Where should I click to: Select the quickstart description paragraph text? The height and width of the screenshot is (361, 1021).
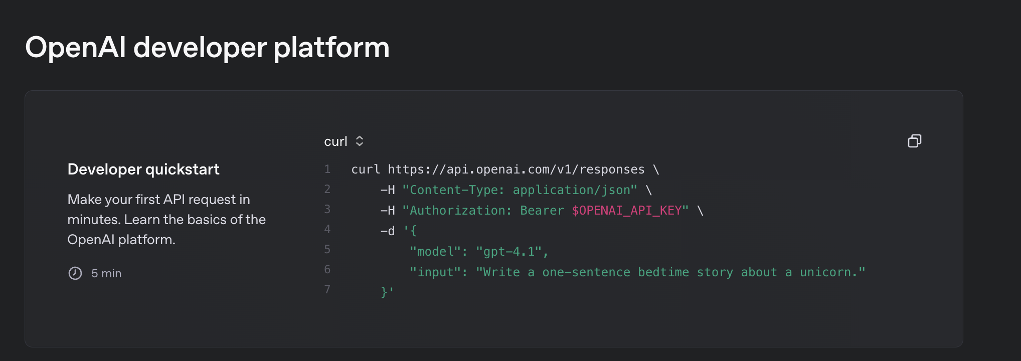click(x=166, y=220)
